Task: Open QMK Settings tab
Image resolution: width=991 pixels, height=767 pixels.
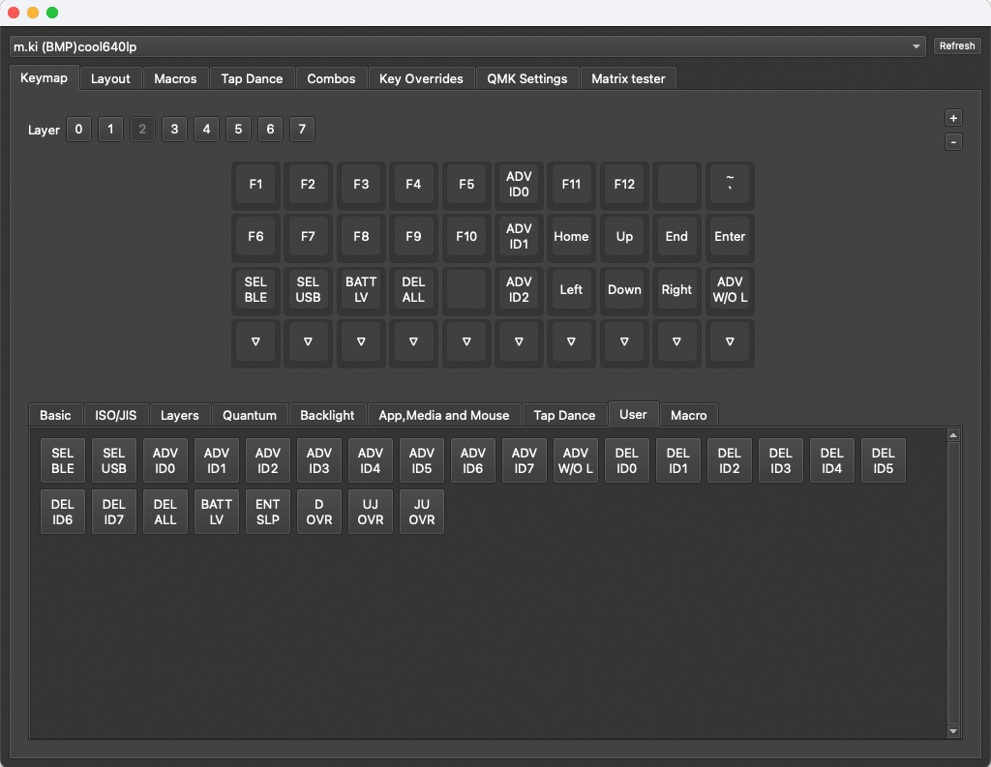Action: 527,79
